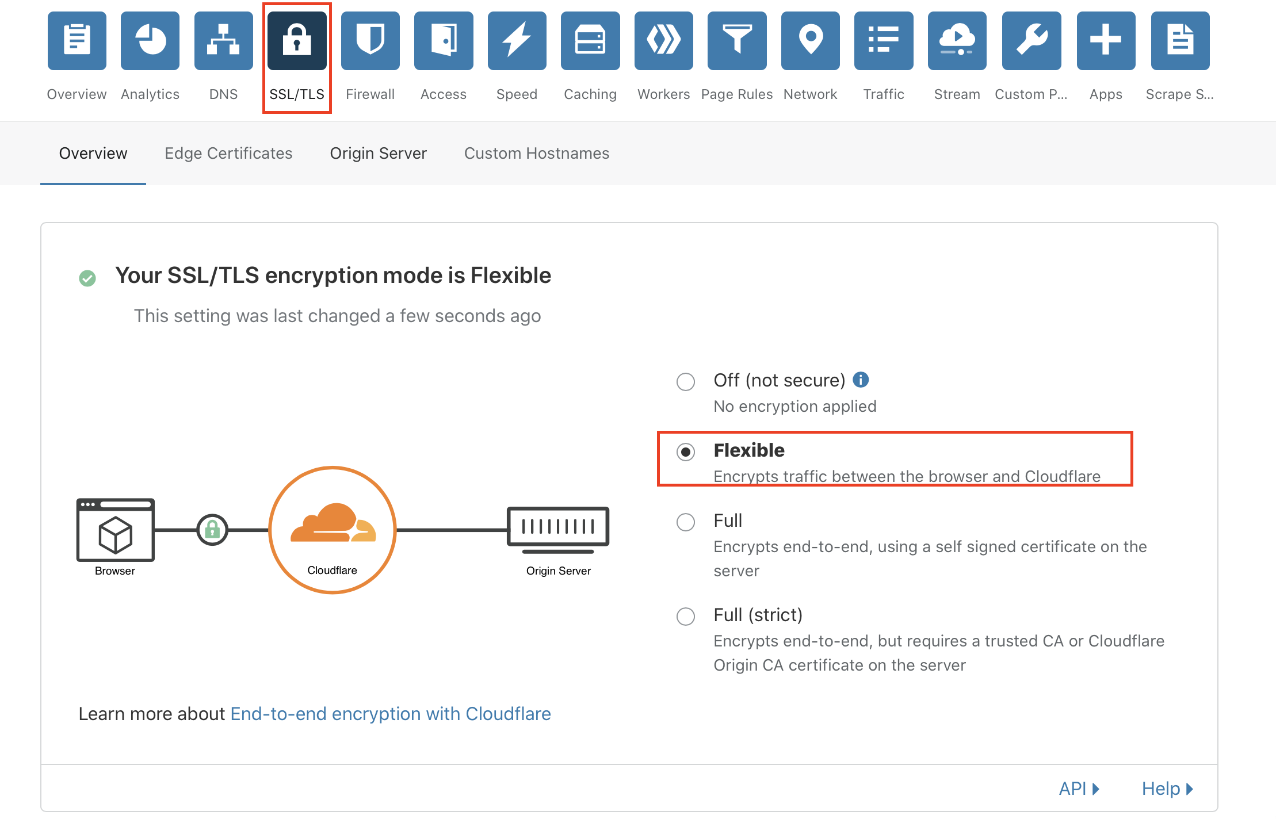The height and width of the screenshot is (819, 1276).
Task: Open the Apps plus icon
Action: (1106, 41)
